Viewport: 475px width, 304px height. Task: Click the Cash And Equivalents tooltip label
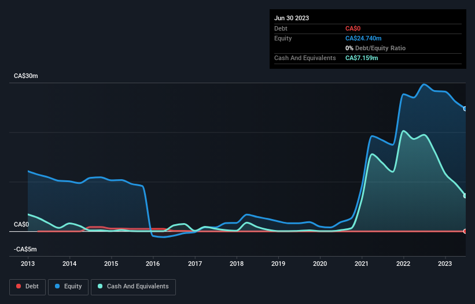(x=305, y=58)
